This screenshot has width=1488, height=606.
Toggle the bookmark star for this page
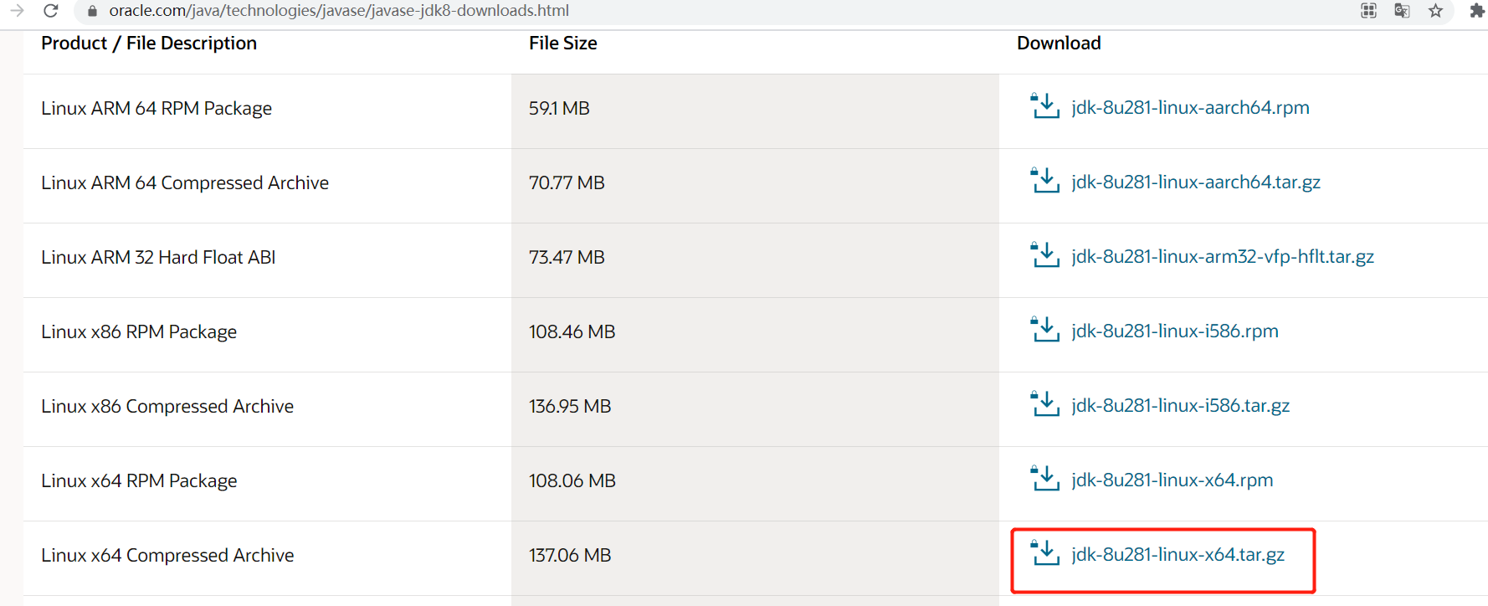[x=1435, y=11]
